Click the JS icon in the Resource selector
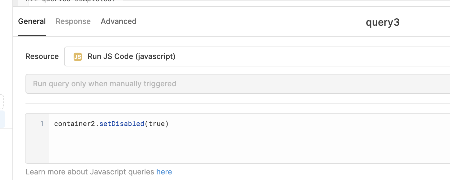The height and width of the screenshot is (180, 450). coord(77,57)
